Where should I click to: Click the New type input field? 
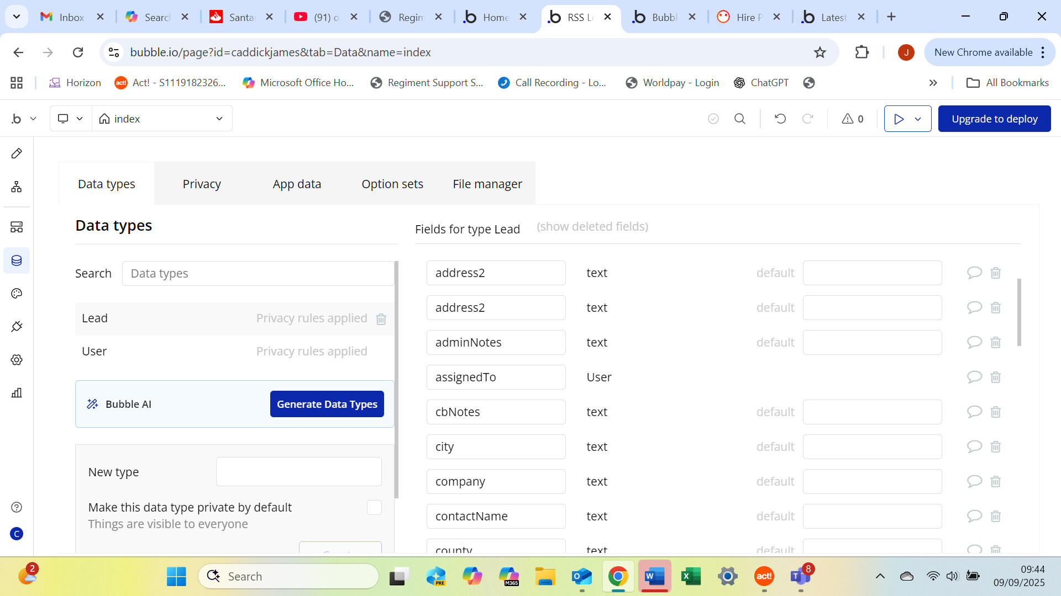(298, 472)
